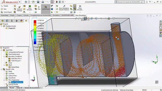This screenshot has width=162, height=91.
Task: Open the SOLIDWORKS MBD tab
Action: click(68, 15)
